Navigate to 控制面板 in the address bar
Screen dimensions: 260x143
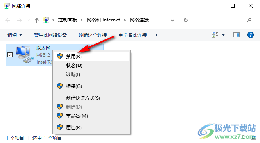click(x=68, y=20)
